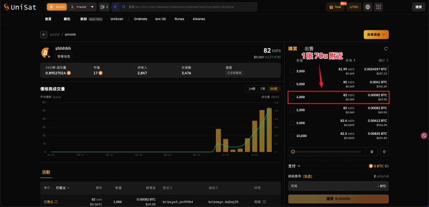Check the 10,000 quantity order

(292, 136)
